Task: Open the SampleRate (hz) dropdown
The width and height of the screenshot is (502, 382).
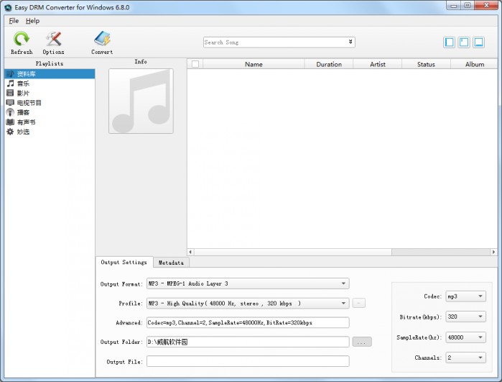Action: 466,337
